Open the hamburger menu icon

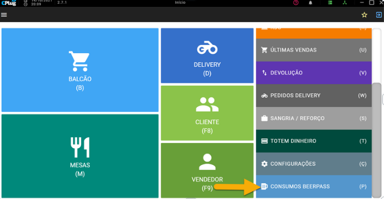[x=4, y=15]
